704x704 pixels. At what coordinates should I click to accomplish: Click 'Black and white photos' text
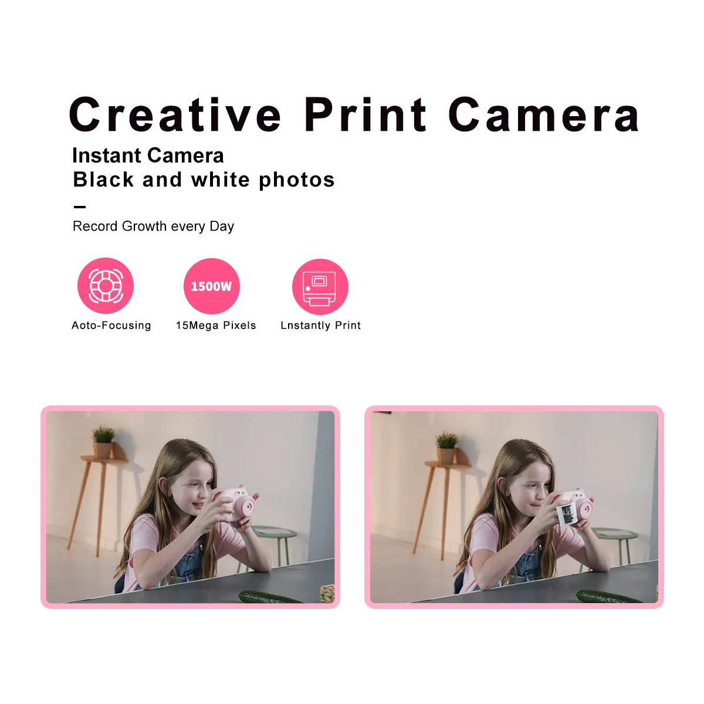click(204, 180)
